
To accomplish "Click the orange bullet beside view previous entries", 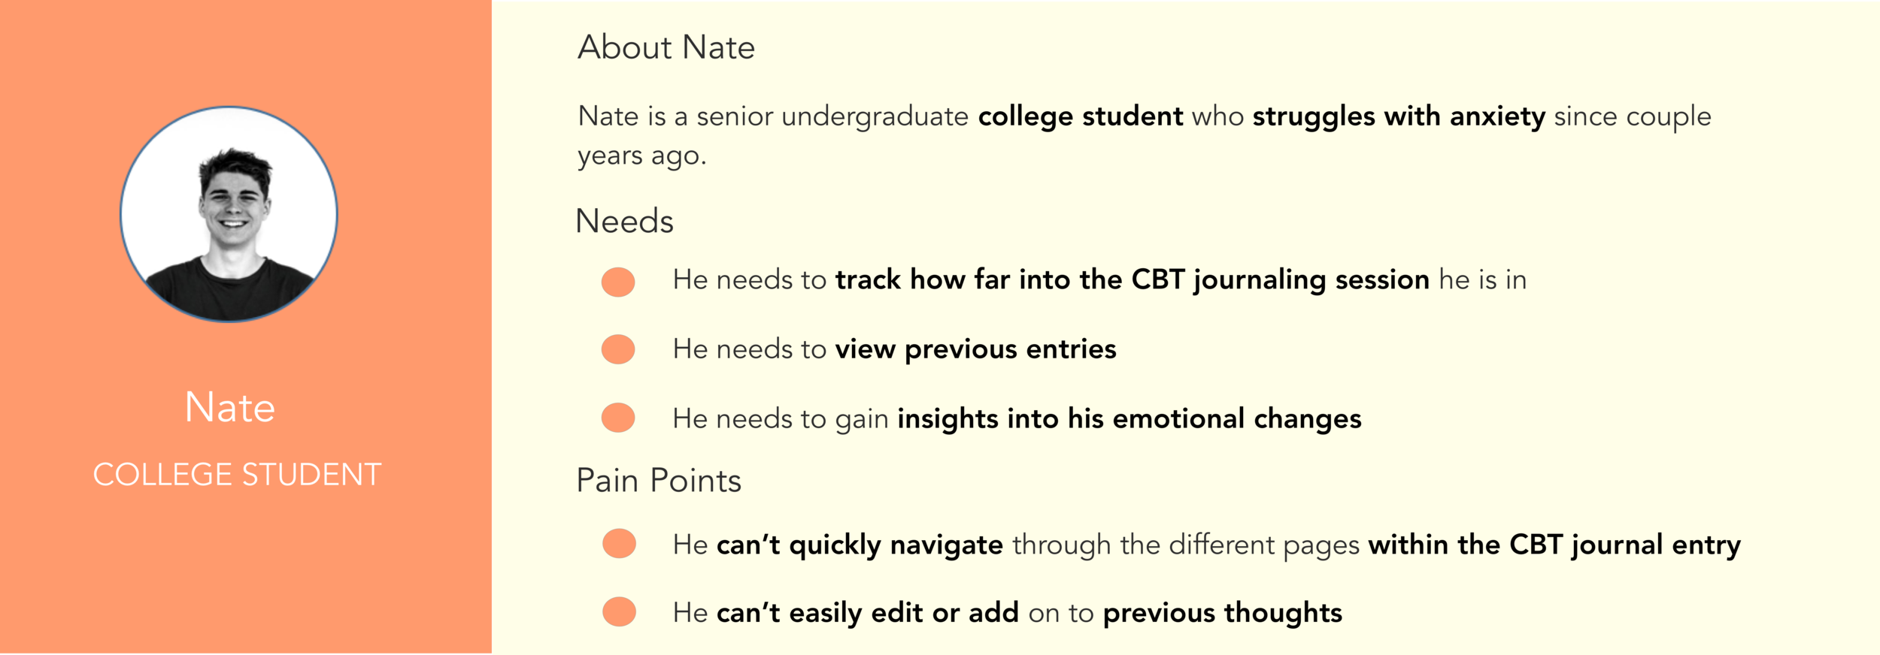I will point(618,349).
